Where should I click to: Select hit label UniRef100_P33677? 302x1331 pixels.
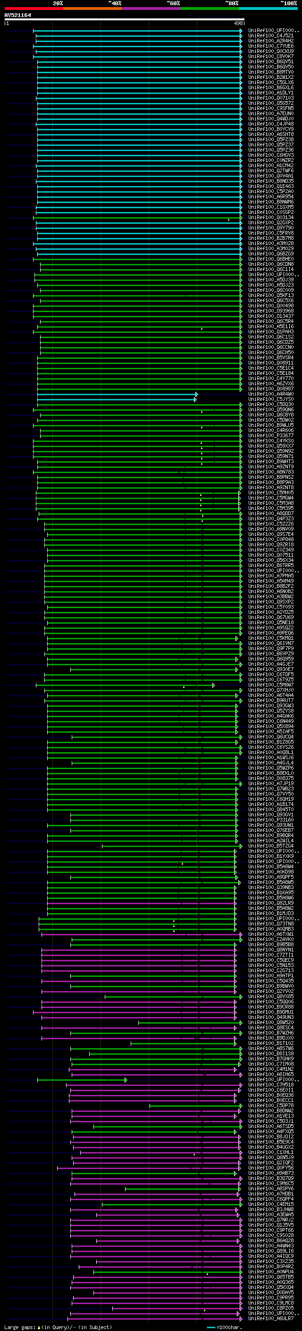point(271,436)
